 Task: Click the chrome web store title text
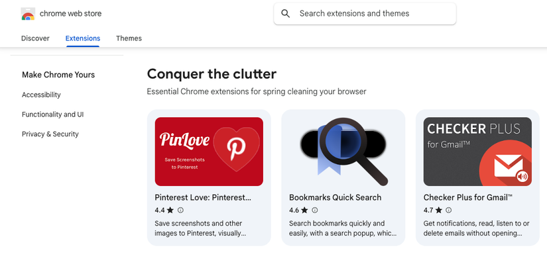(70, 14)
